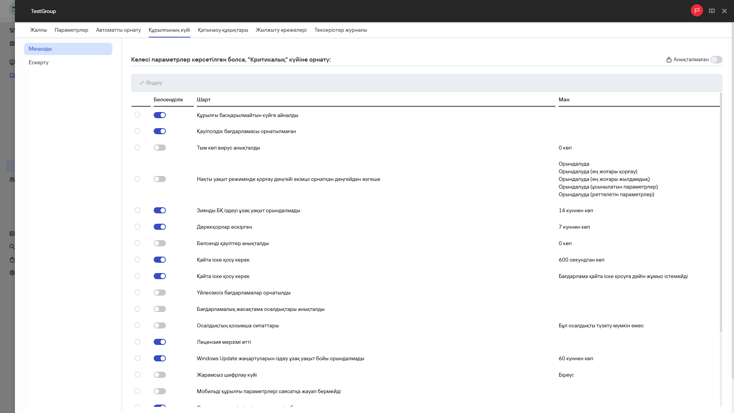Viewport: 734px width, 413px height.
Task: Disable 'Қауіпсіздік бағдарламасы орнатылмаған' toggle
Action: point(160,131)
